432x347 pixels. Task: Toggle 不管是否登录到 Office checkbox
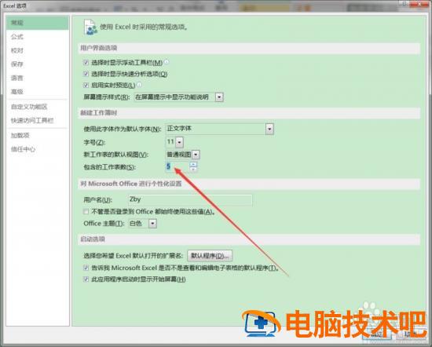pos(86,211)
